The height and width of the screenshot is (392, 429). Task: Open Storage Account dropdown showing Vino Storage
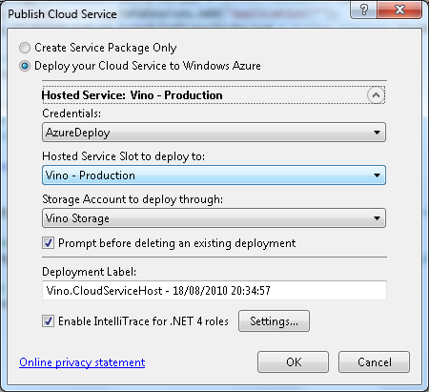pyautogui.click(x=214, y=218)
